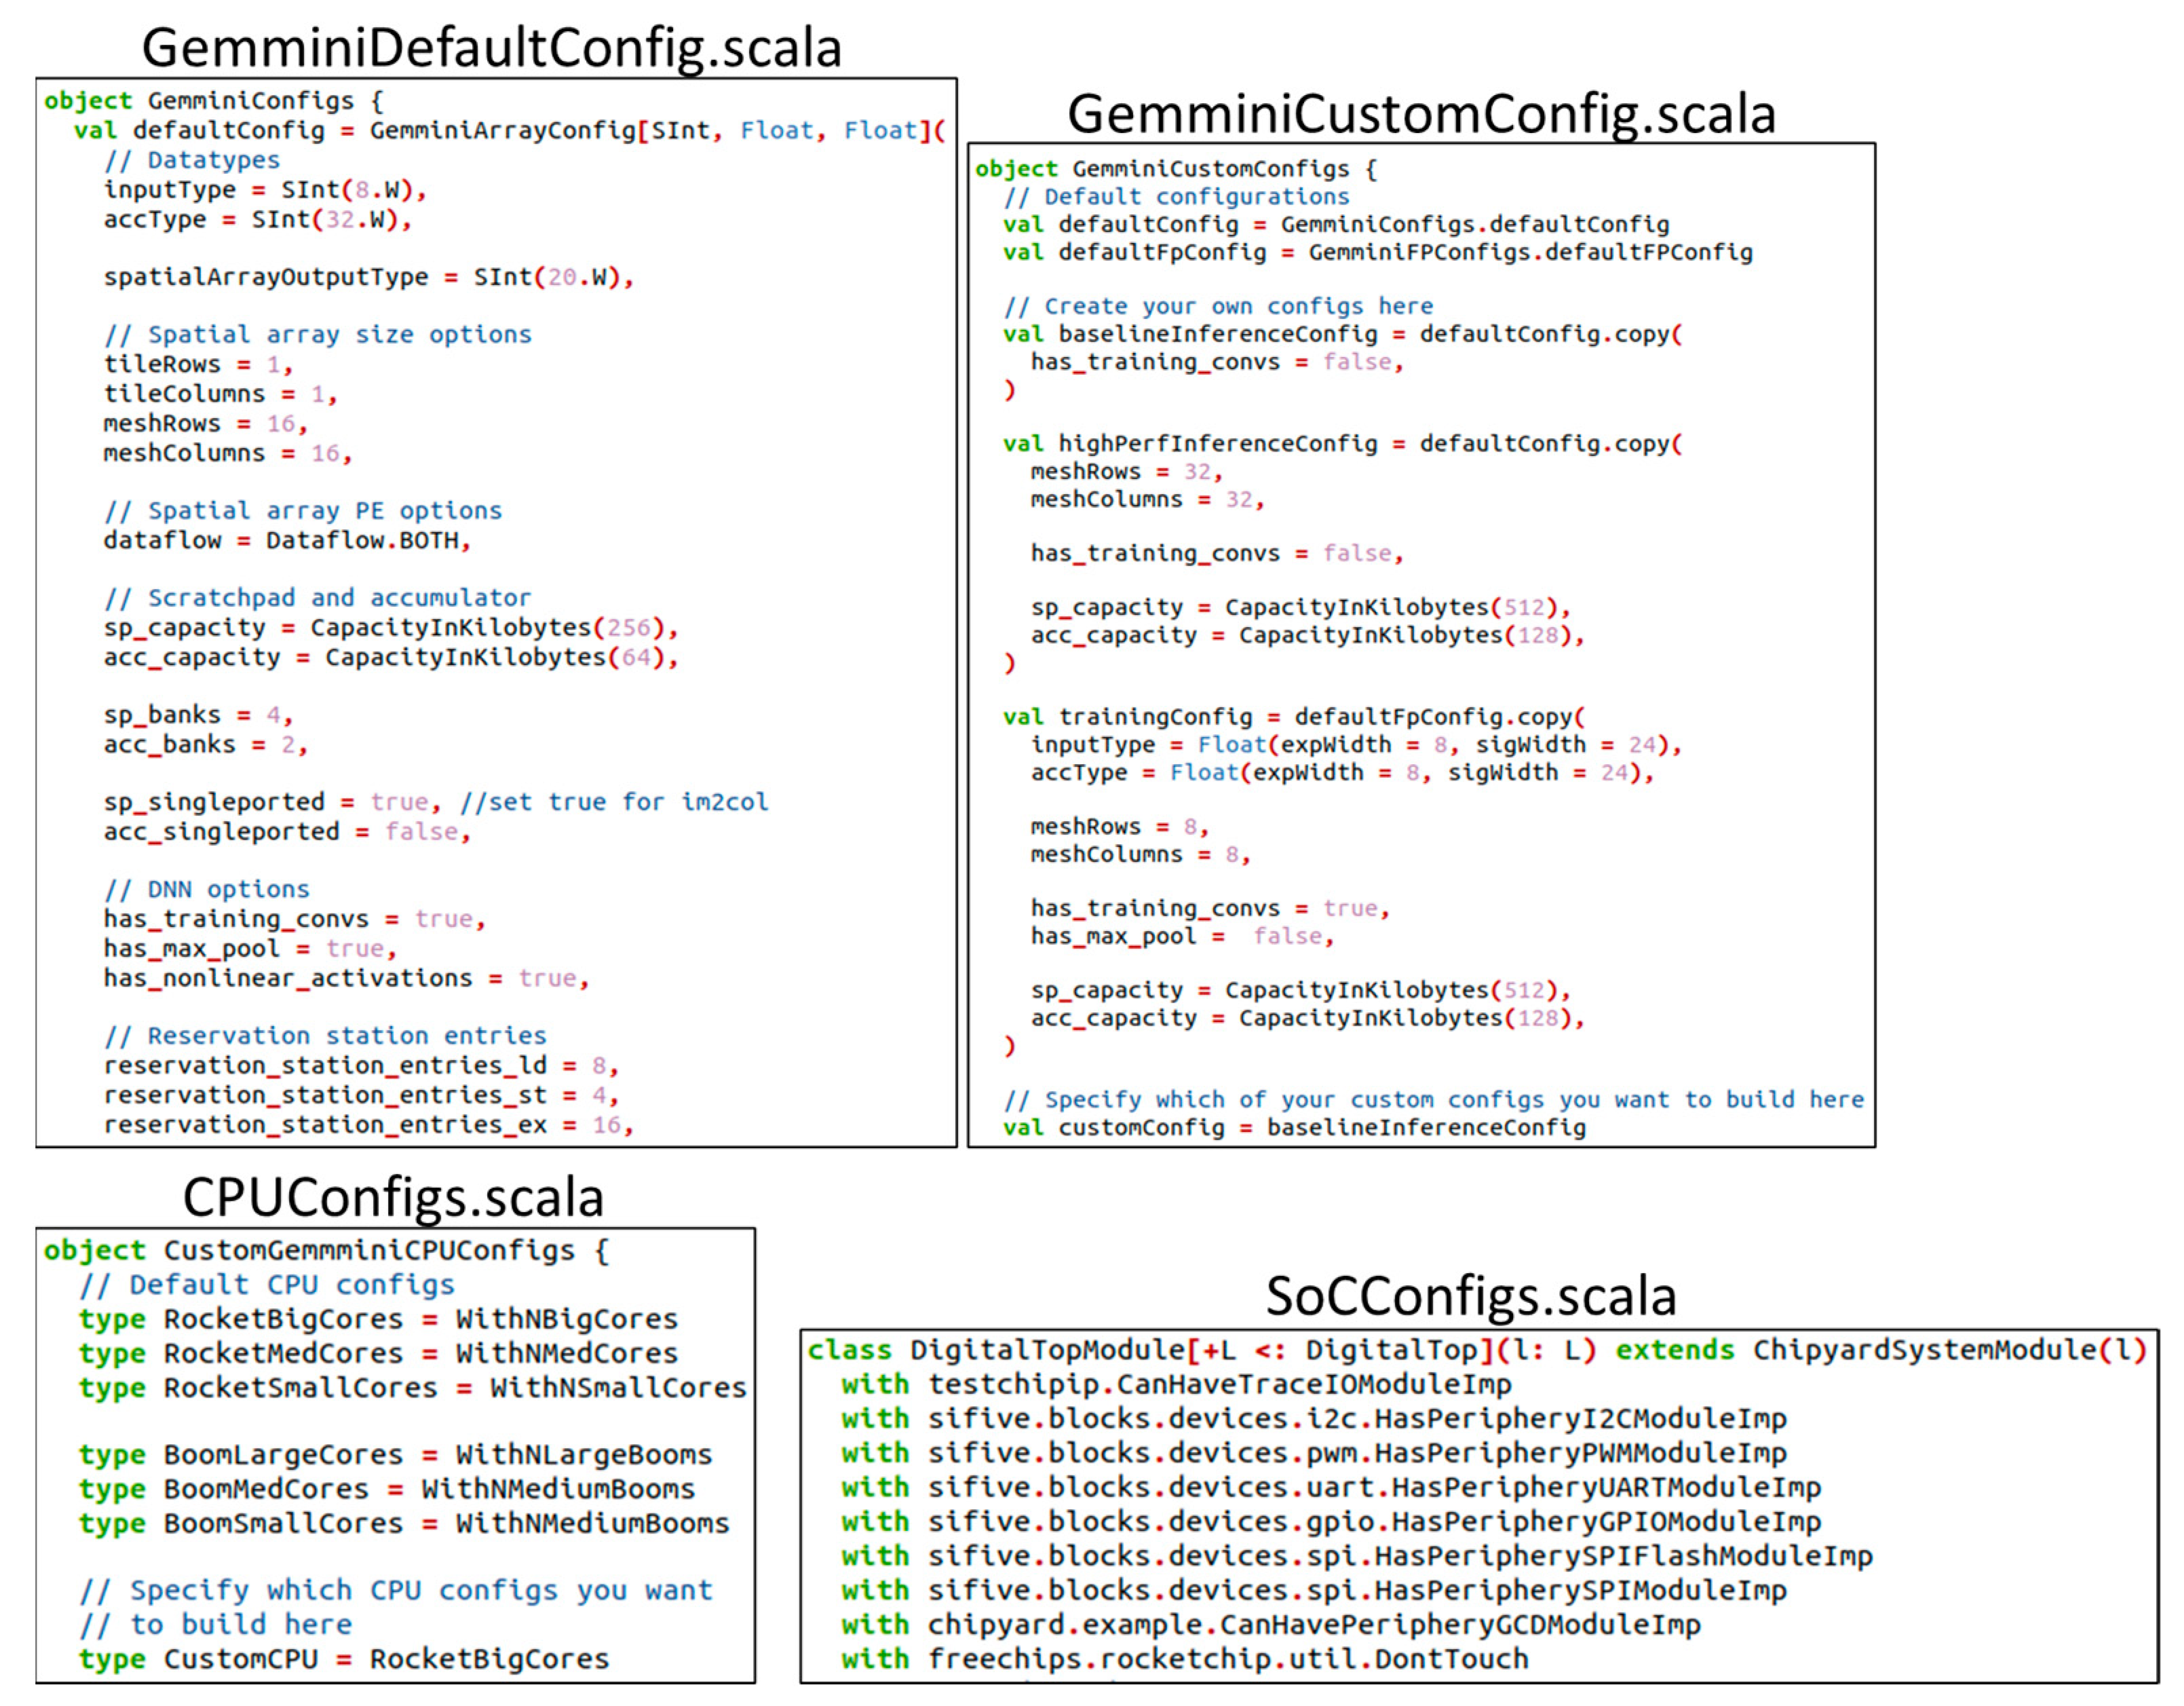The image size is (2184, 1706).
Task: Click the dataflow = Dataflow.BOTH line
Action: pos(287,541)
